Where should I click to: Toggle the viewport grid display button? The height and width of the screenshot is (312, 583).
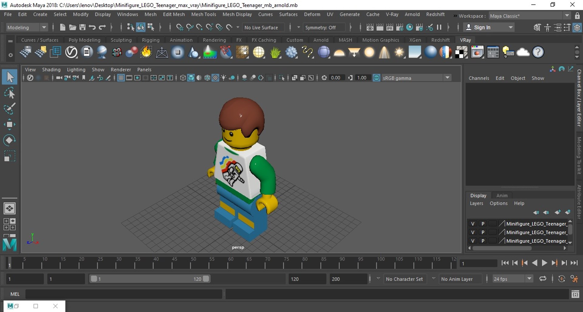(121, 78)
